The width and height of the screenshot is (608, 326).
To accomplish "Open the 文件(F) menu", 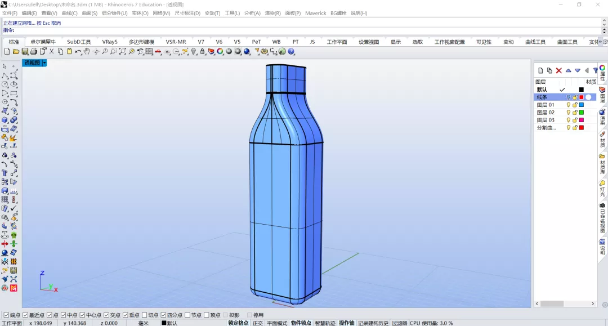I will point(10,13).
